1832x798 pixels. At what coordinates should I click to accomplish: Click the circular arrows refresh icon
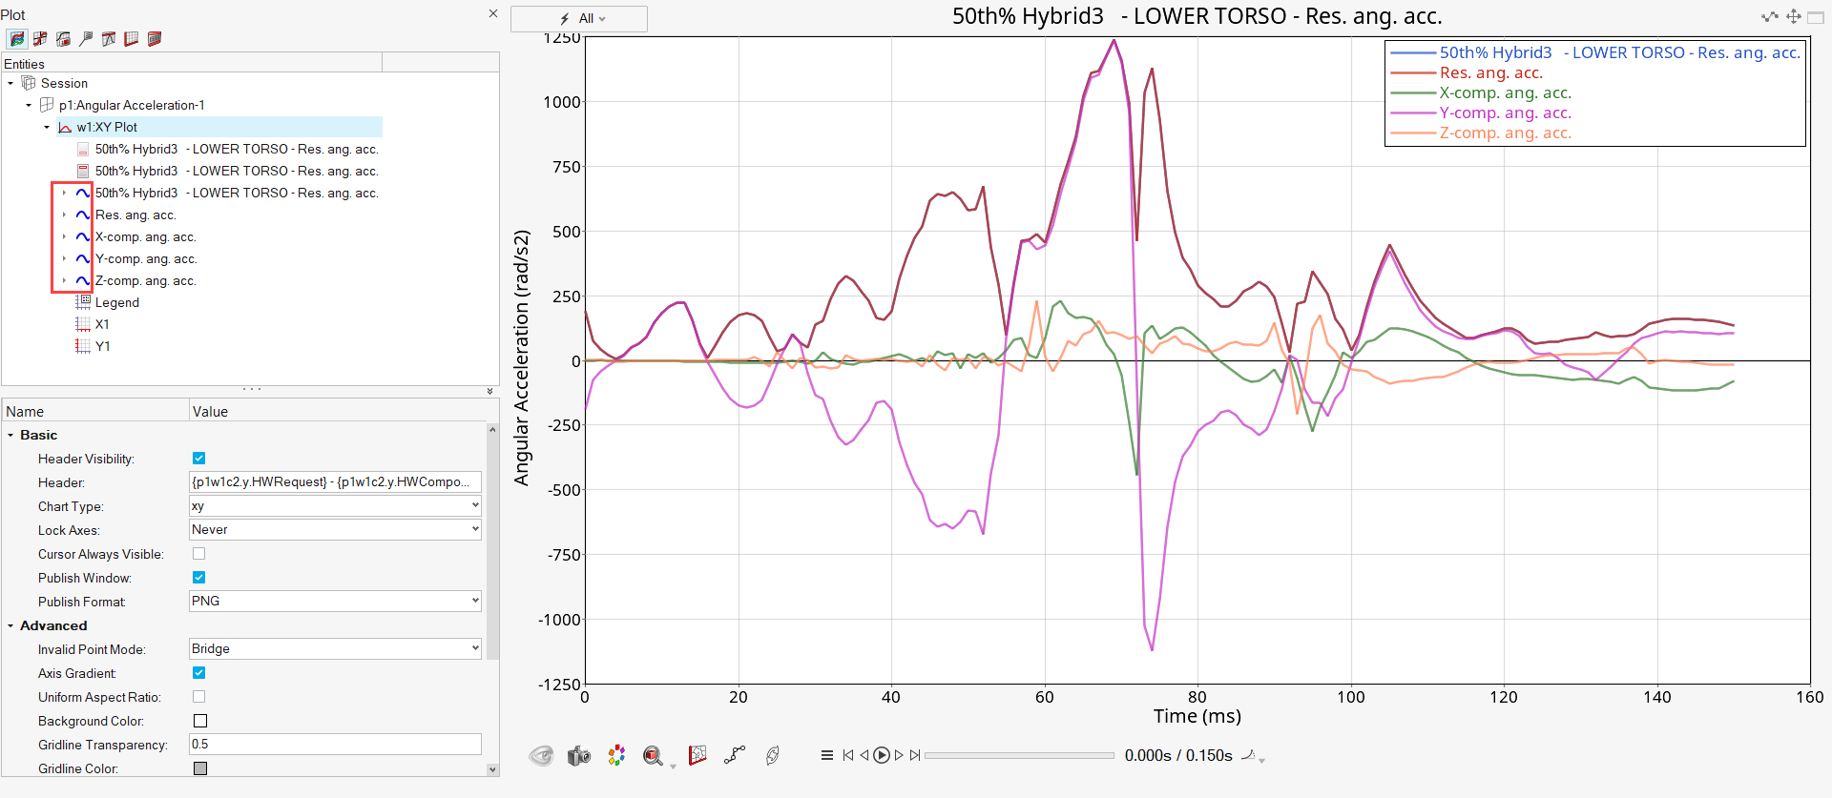[x=773, y=756]
